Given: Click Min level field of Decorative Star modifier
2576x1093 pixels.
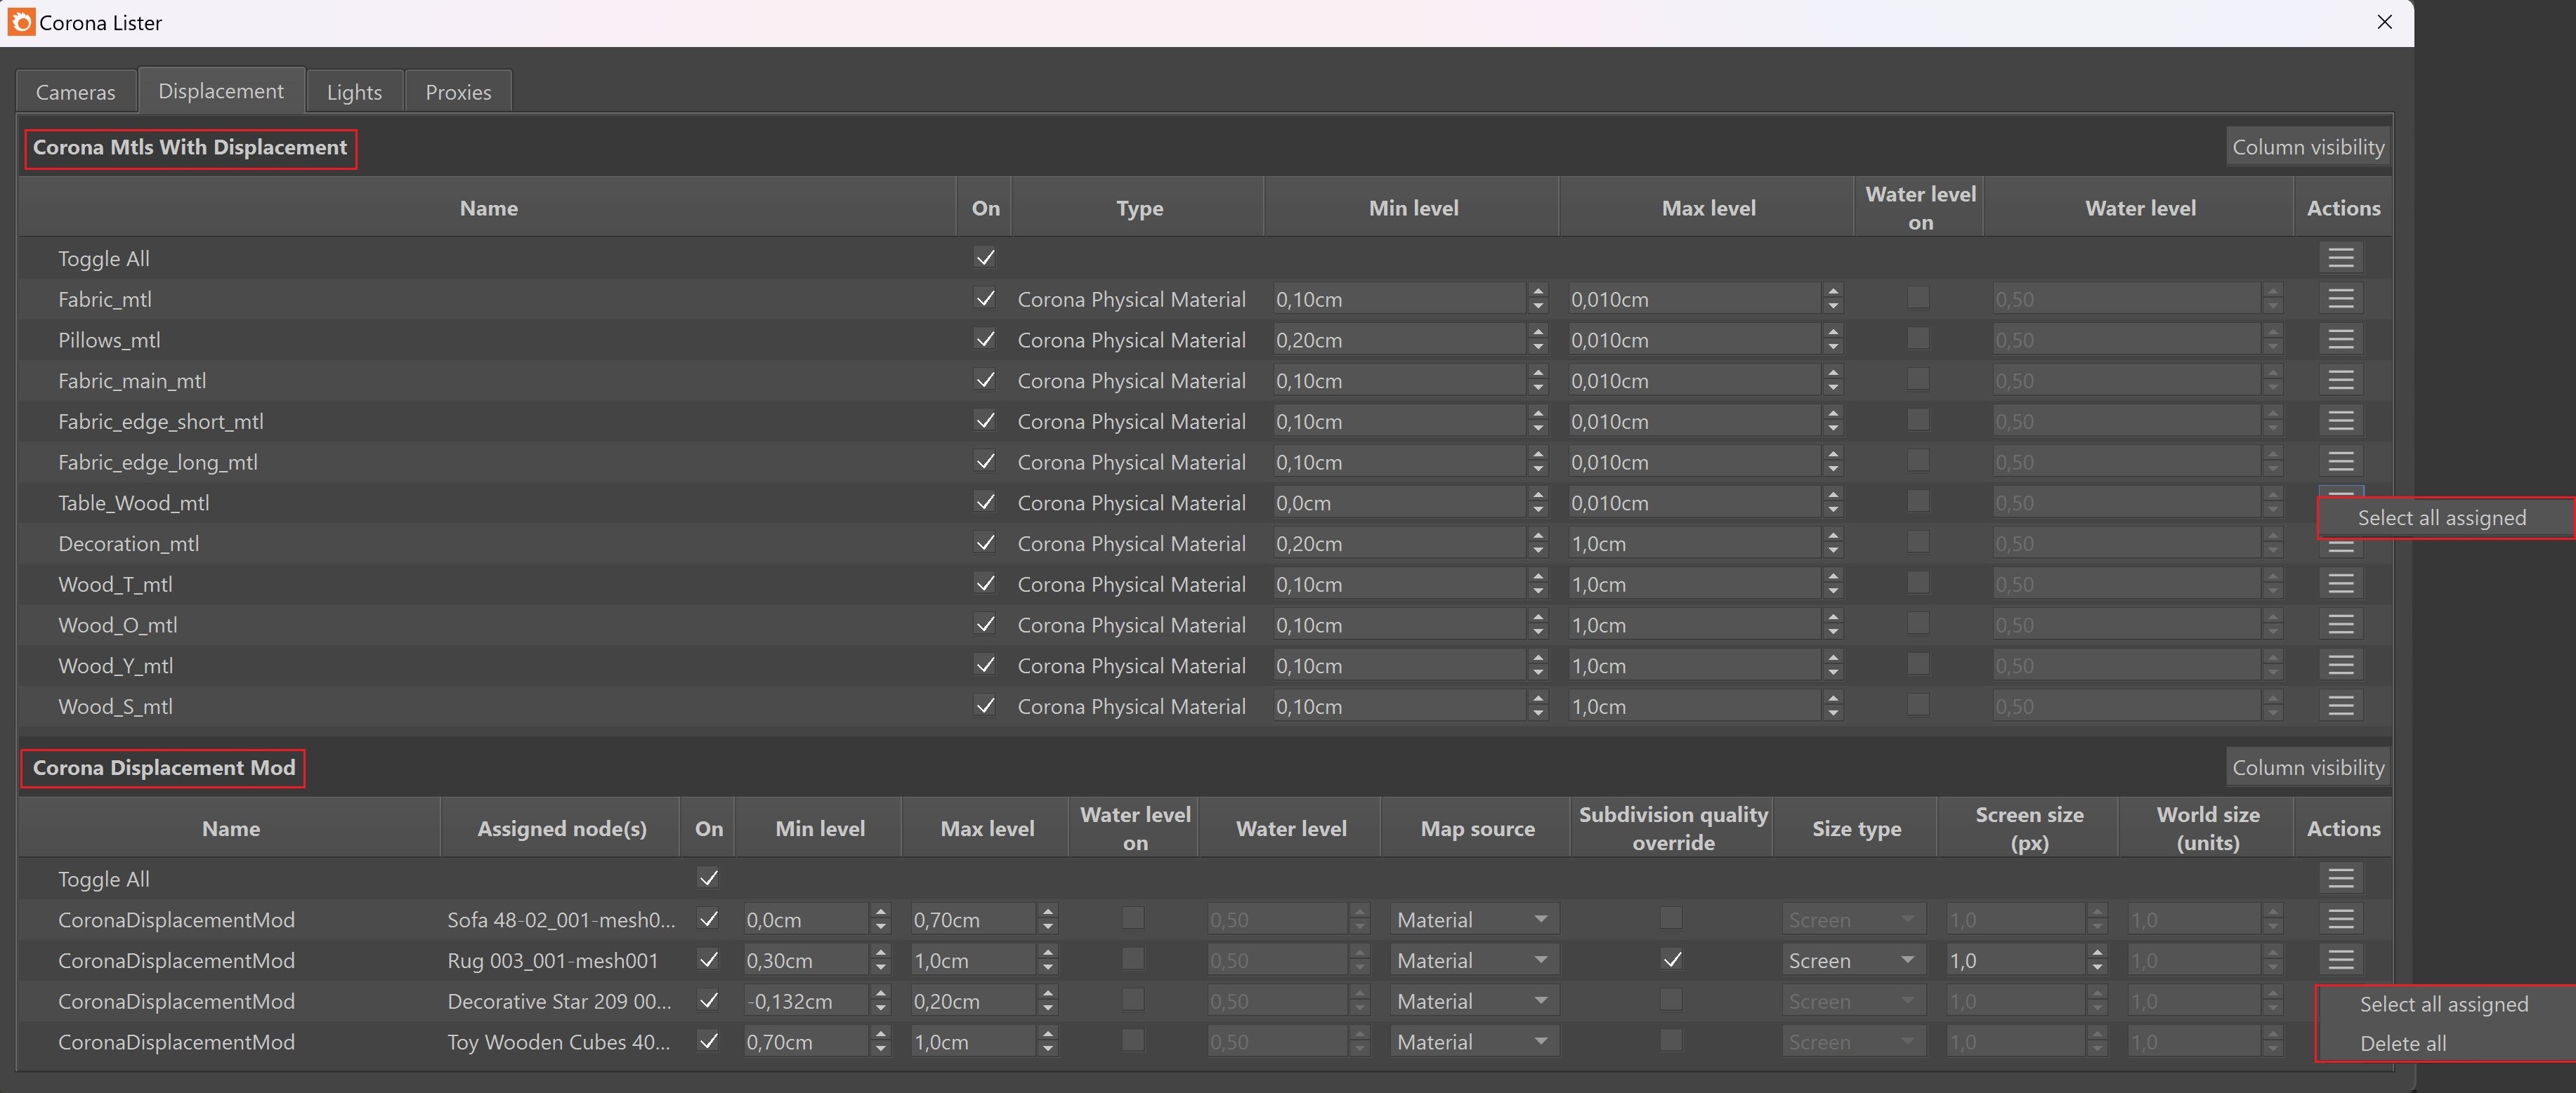Looking at the screenshot, I should [x=806, y=1001].
